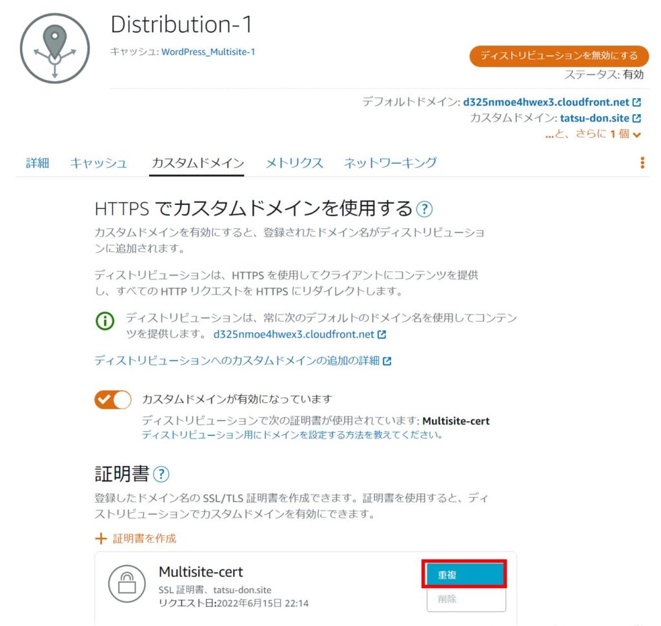
Task: Expand the …と、さらに 1 個 domain list
Action: 594,134
